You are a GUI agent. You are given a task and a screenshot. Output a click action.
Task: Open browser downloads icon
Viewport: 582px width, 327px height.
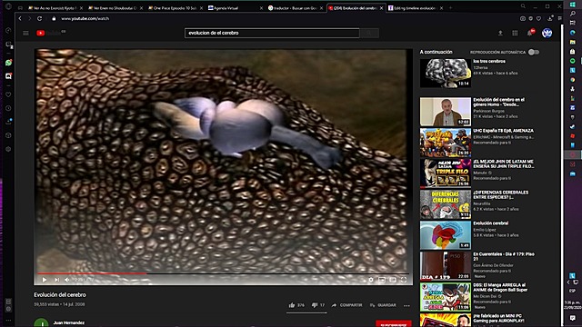click(x=550, y=18)
